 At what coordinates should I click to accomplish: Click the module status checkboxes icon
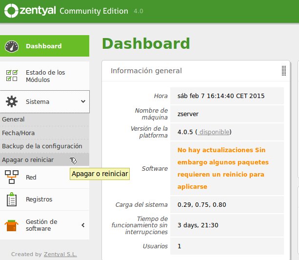tap(12, 76)
